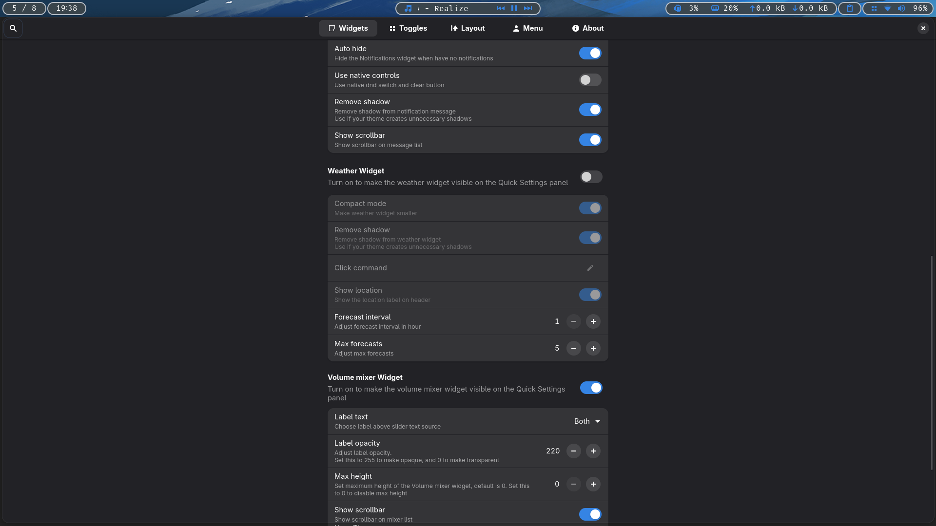Switch to the Toggles tab

(408, 28)
